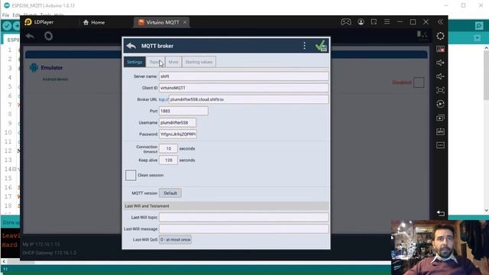This screenshot has height=275, width=489.
Task: Confirm MQTT broker settings with green checkmark
Action: click(321, 46)
